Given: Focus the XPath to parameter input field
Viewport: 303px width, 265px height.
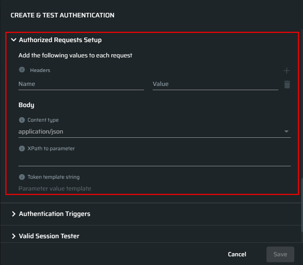Looking at the screenshot, I should pyautogui.click(x=154, y=160).
